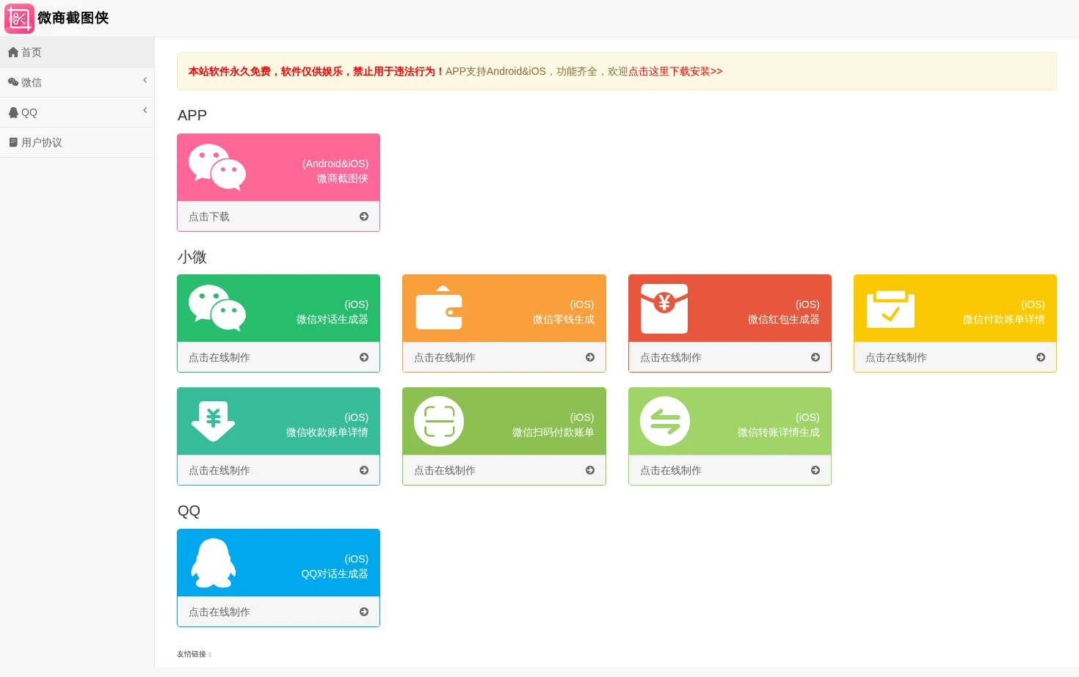Click the 微信收款账单详情 title text
1079x677 pixels.
click(327, 432)
